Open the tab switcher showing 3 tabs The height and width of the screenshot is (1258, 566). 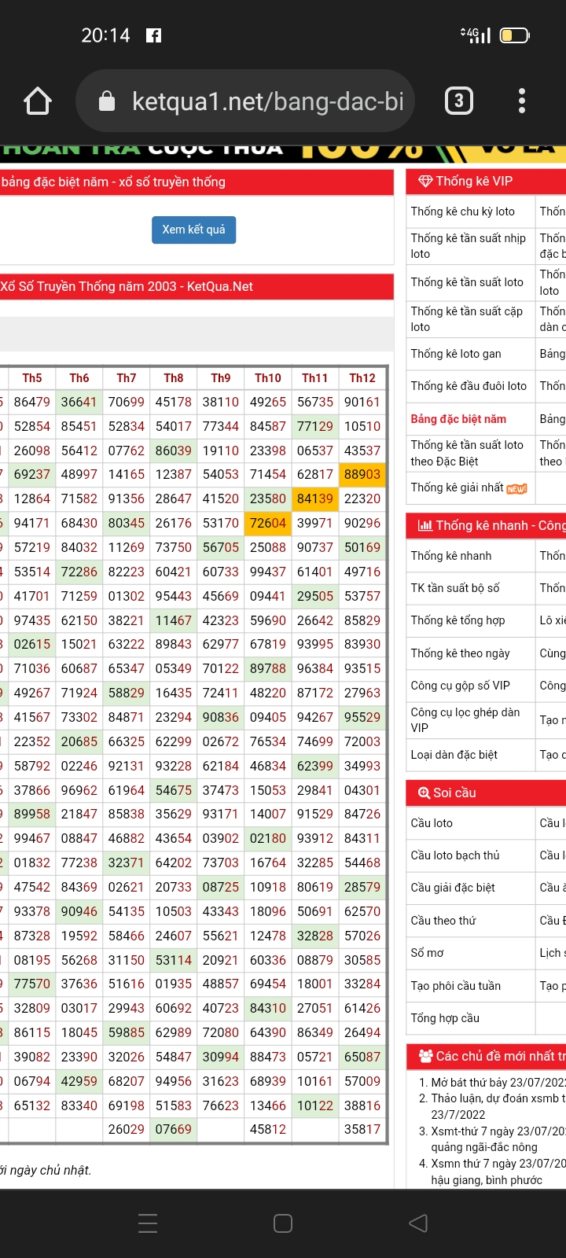[x=459, y=101]
